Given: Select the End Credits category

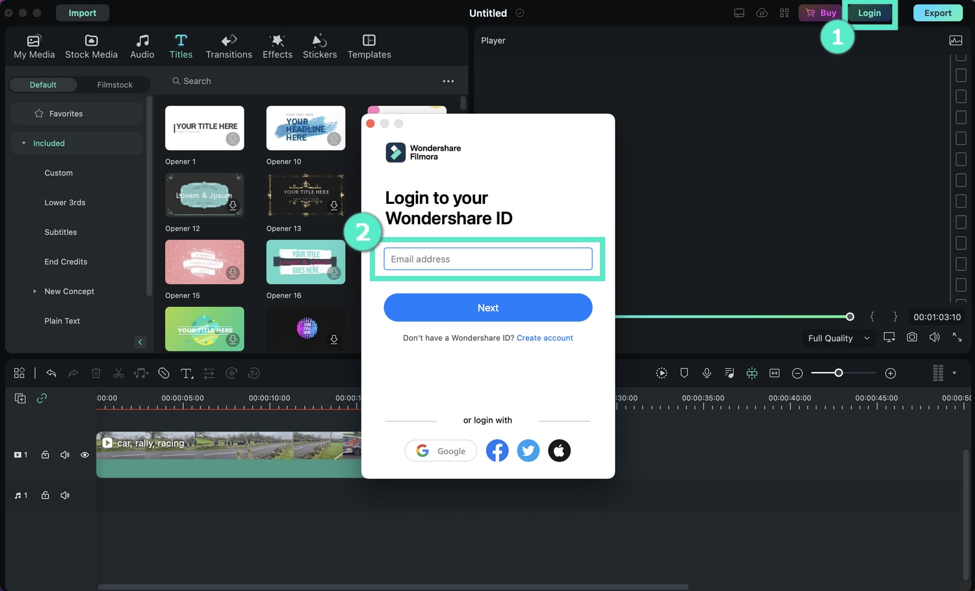Looking at the screenshot, I should click(x=66, y=262).
